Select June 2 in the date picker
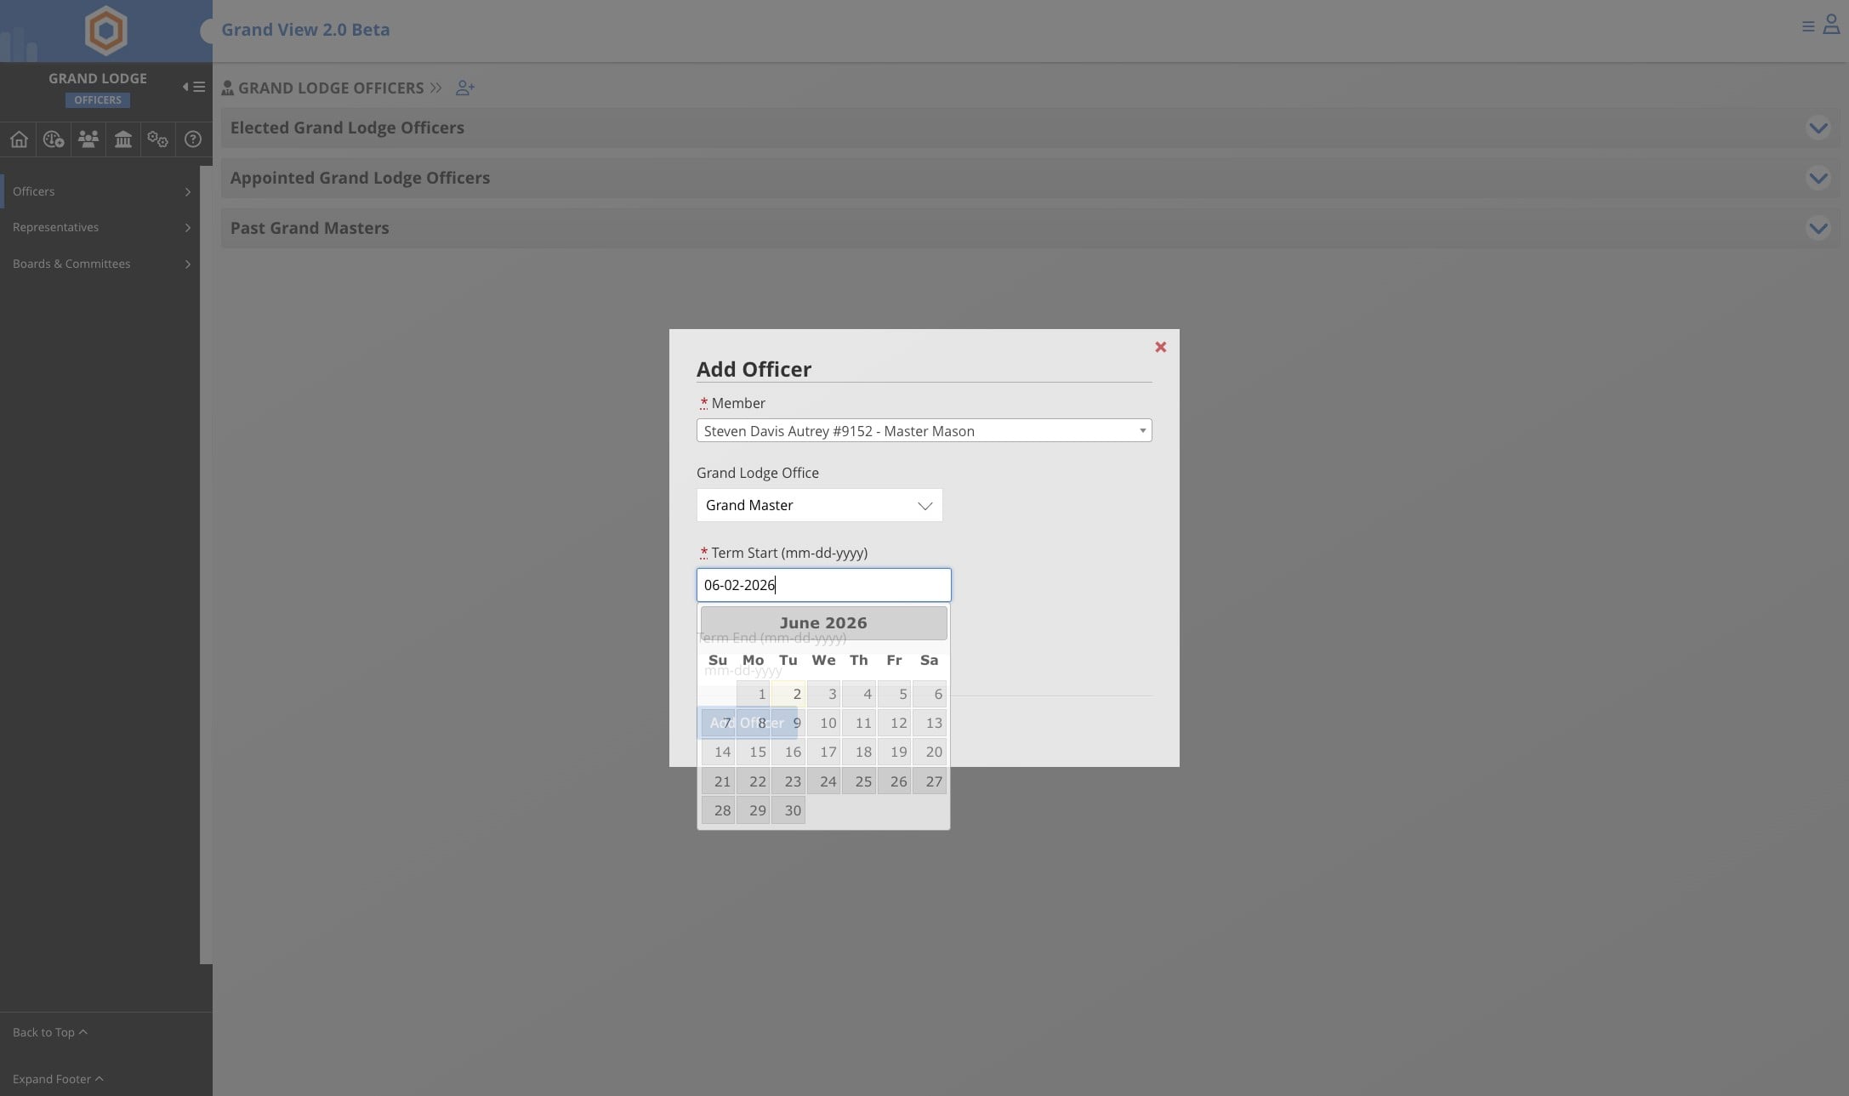Viewport: 1849px width, 1096px height. [788, 694]
